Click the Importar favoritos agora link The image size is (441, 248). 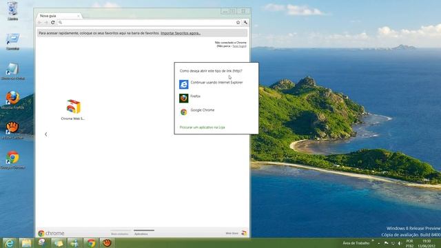[x=181, y=33]
